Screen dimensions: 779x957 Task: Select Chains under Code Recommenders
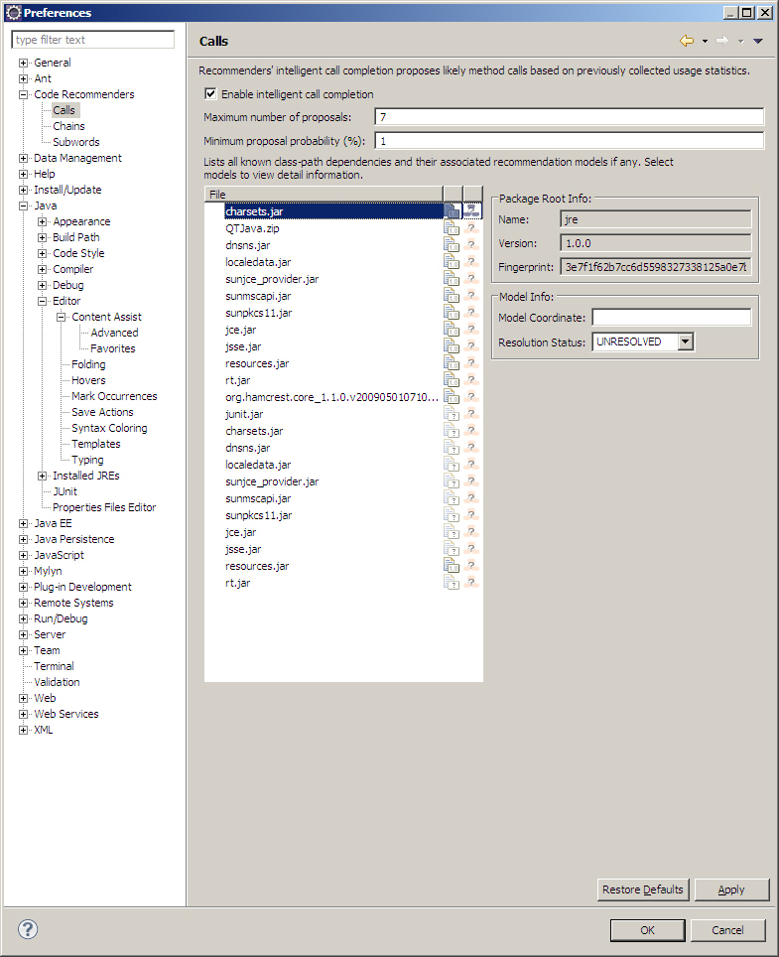pyautogui.click(x=68, y=126)
